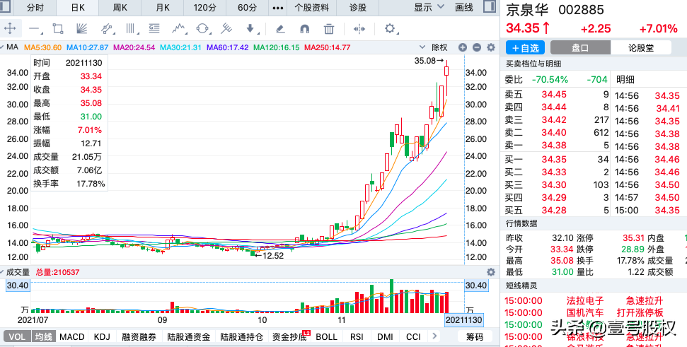The height and width of the screenshot is (347, 687).
Task: Select the regression channel line tool
Action: 106,29
